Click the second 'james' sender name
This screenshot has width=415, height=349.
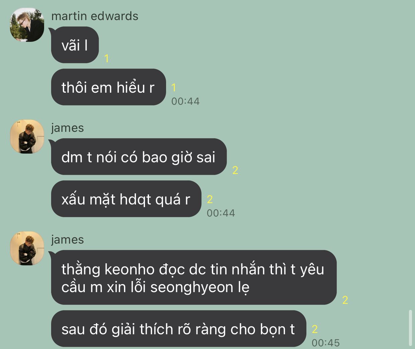tap(67, 240)
